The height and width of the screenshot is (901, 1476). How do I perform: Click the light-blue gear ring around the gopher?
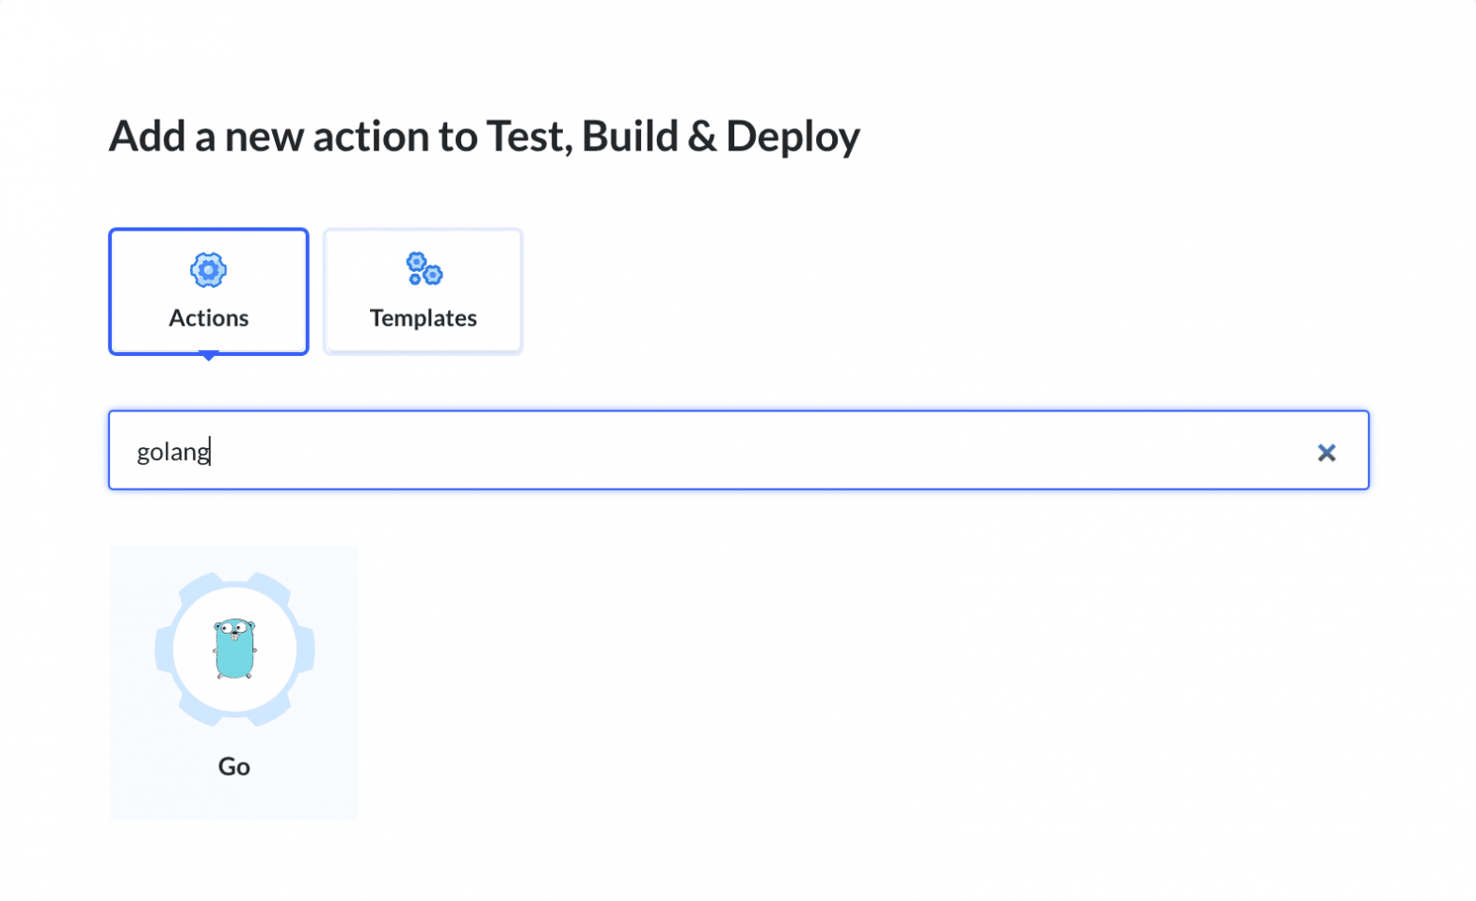[x=169, y=650]
